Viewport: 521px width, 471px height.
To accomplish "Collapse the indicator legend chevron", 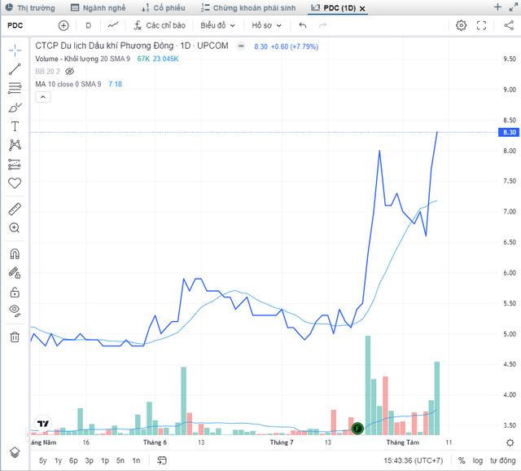I will coord(42,97).
